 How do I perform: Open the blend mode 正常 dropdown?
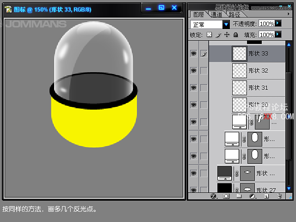click(226, 24)
